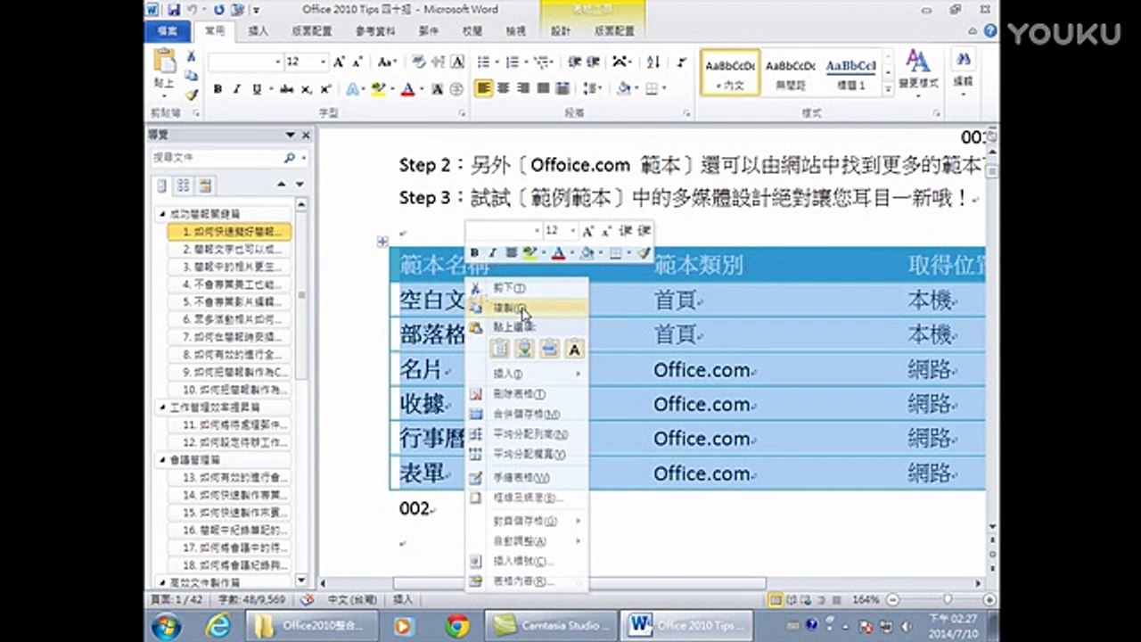The height and width of the screenshot is (642, 1141).
Task: Click the Paste icon in the ribbon clipboard group
Action: pos(165,62)
